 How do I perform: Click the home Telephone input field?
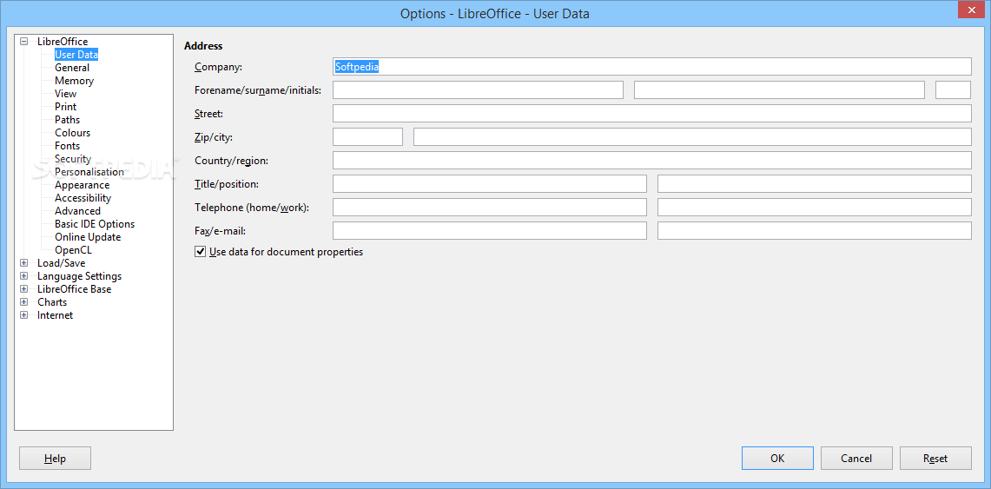pos(490,208)
